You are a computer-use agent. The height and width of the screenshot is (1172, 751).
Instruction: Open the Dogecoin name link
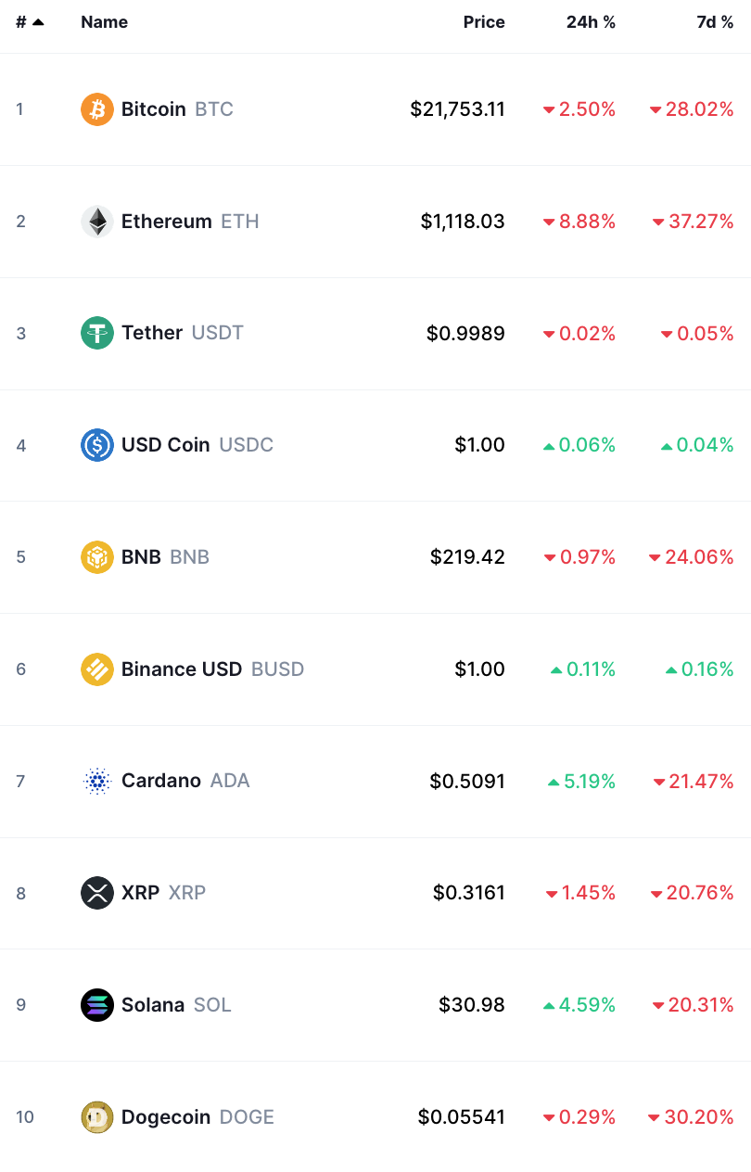click(x=166, y=1117)
